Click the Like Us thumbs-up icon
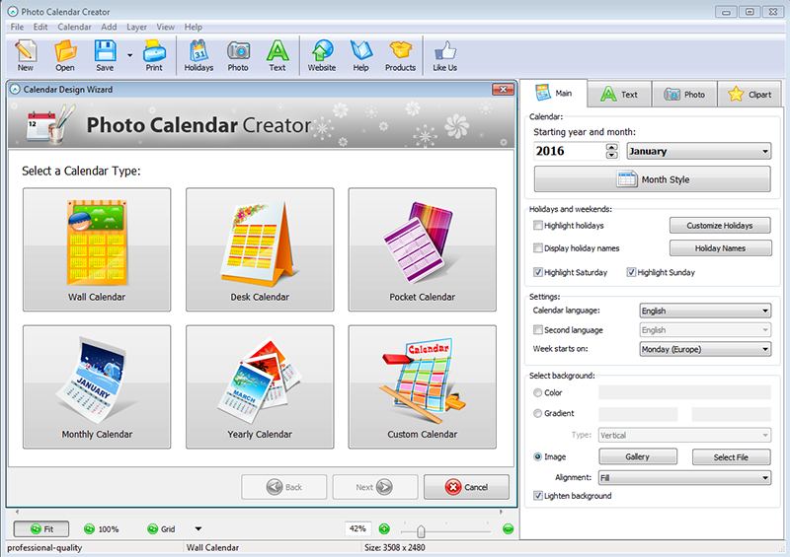Screen dimensions: 790x557 (445, 56)
